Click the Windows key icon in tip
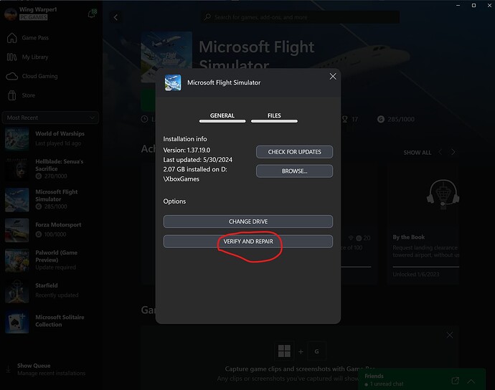 point(284,351)
